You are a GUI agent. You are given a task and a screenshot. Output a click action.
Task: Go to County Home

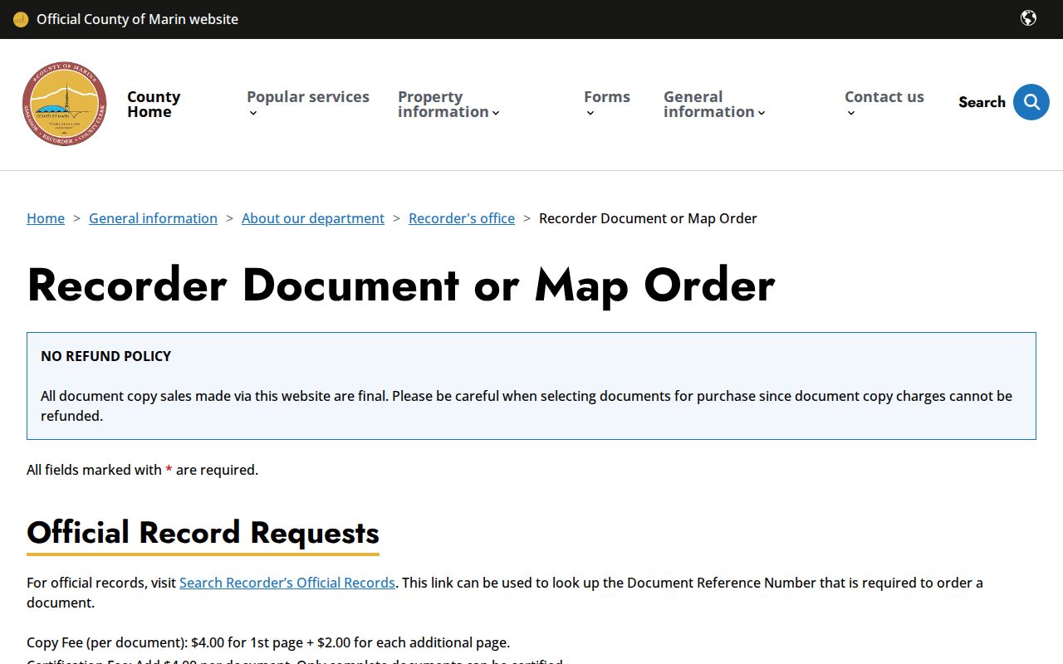point(154,104)
